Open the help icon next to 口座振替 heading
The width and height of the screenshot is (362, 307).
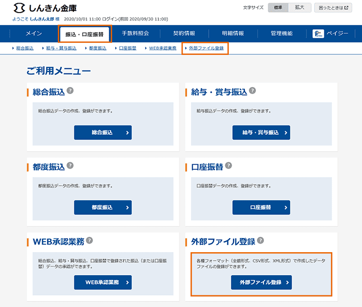[x=228, y=165]
